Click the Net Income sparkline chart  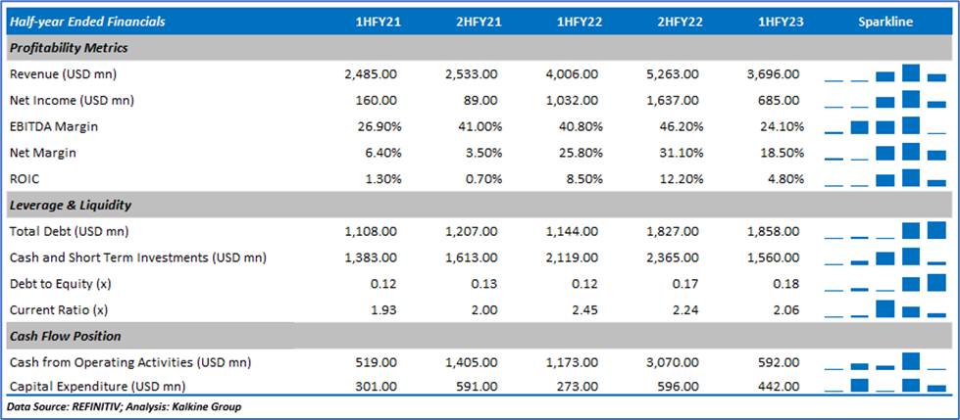[885, 100]
